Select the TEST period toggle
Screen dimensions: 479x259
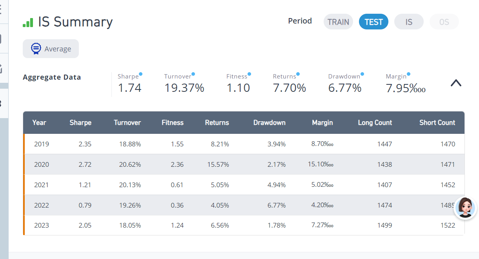tap(373, 22)
